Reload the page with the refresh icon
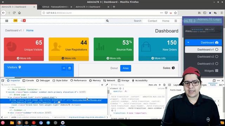 pos(14,13)
